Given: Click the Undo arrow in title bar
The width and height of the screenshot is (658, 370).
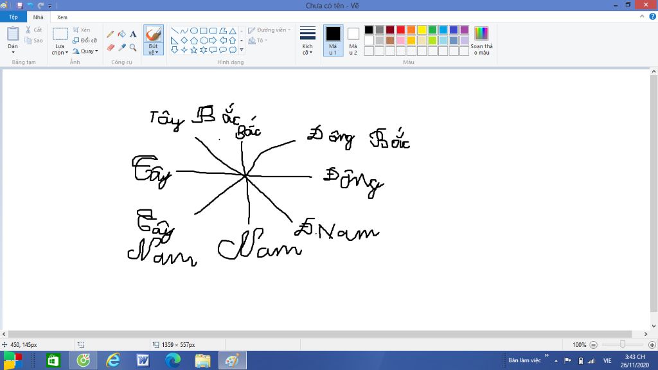Looking at the screenshot, I should pyautogui.click(x=30, y=5).
